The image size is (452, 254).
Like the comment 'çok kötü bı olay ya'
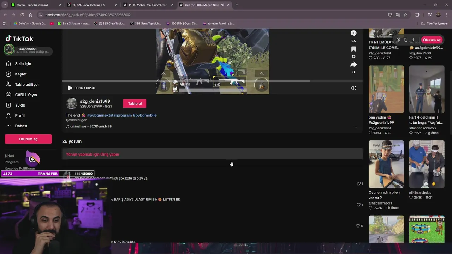358,184
